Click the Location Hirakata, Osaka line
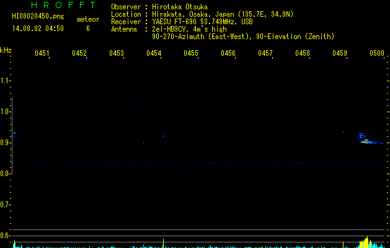 pos(202,14)
